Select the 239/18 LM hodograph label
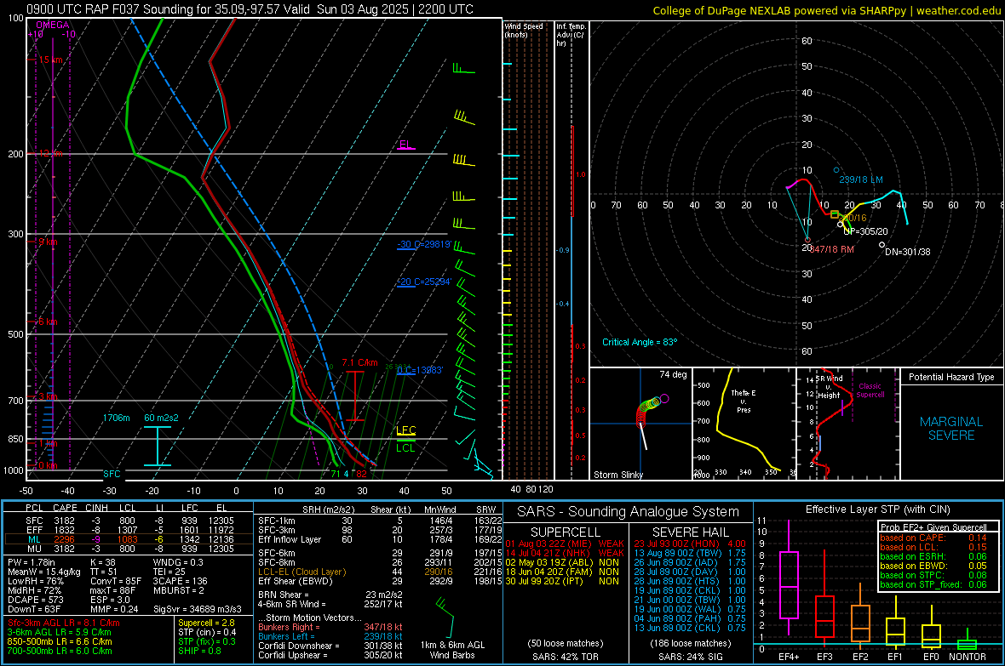The height and width of the screenshot is (666, 1005). tap(861, 179)
